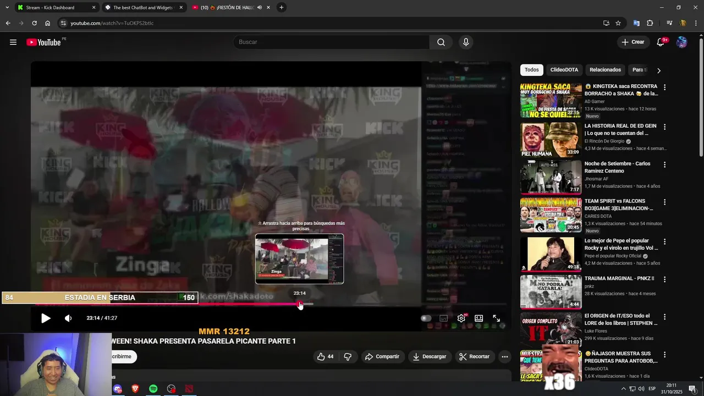Open the notifications bell
The height and width of the screenshot is (396, 704).
click(x=661, y=42)
